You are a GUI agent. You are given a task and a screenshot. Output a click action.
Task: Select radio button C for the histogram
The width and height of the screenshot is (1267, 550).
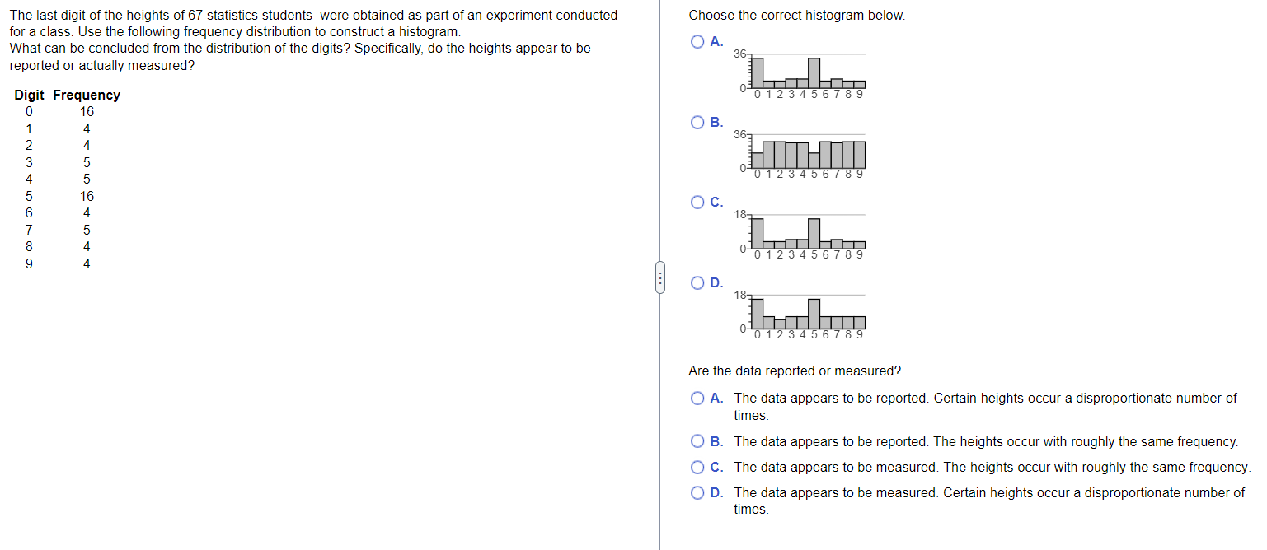(697, 202)
